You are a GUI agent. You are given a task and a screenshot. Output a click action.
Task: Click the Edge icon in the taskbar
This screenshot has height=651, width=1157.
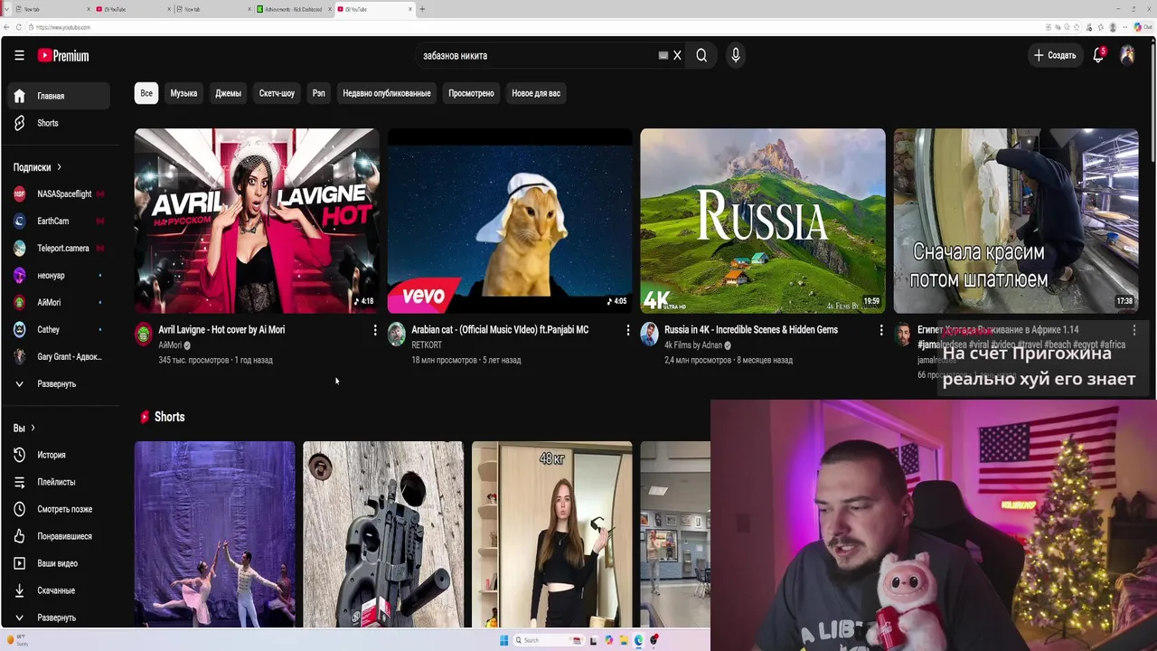[639, 640]
